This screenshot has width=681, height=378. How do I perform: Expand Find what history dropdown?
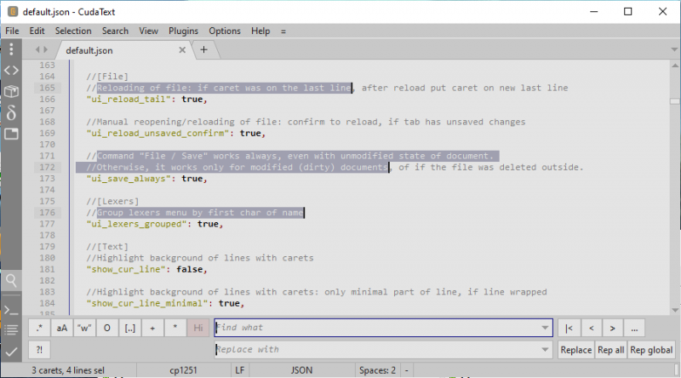(545, 328)
